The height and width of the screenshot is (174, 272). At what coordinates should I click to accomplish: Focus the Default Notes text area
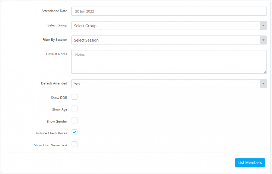pyautogui.click(x=169, y=62)
